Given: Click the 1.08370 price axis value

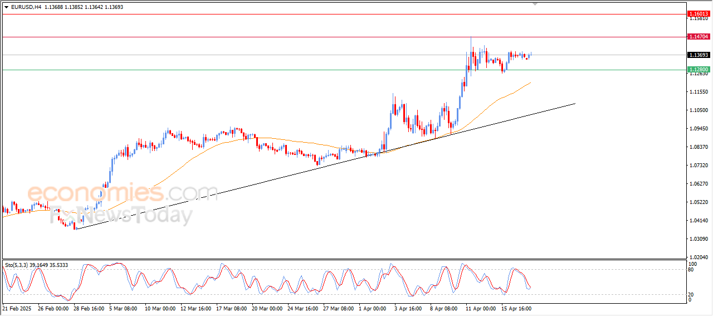Looking at the screenshot, I should click(698, 147).
